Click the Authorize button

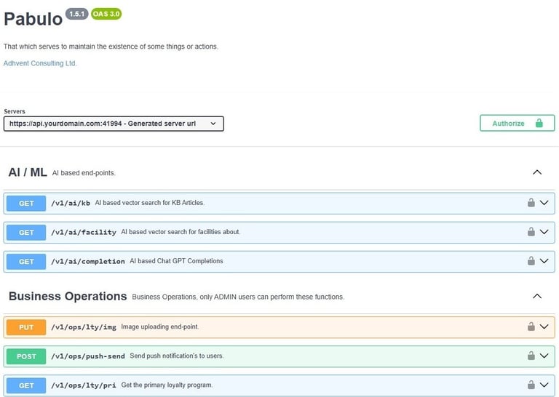(x=518, y=123)
